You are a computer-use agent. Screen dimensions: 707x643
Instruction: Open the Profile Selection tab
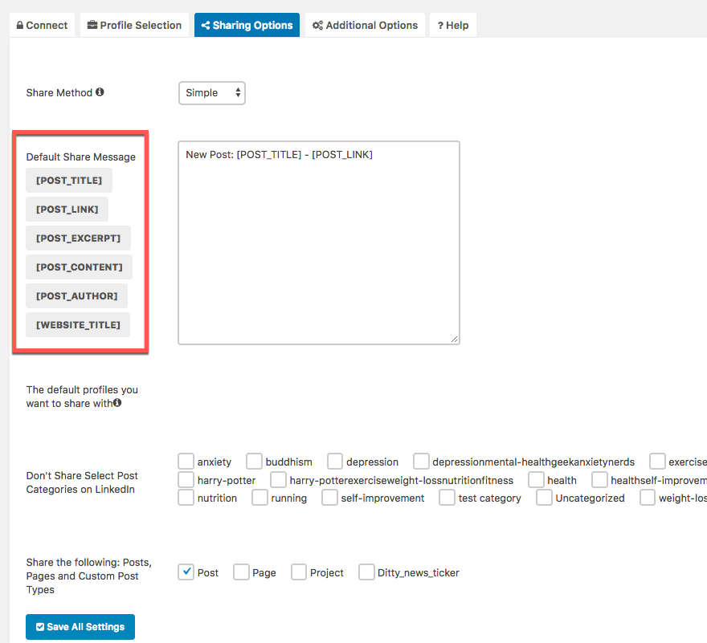coord(134,25)
